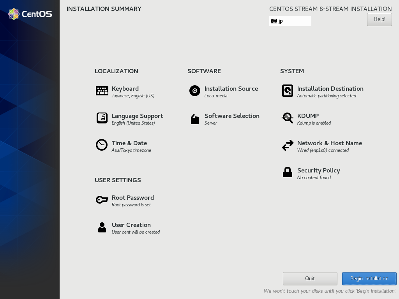Screen dimensions: 399x299
Task: Quit the installer with the Quit button
Action: pyautogui.click(x=310, y=279)
